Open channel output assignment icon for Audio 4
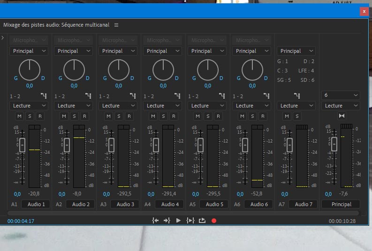Image resolution: width=372 pixels, height=251 pixels. (177, 96)
